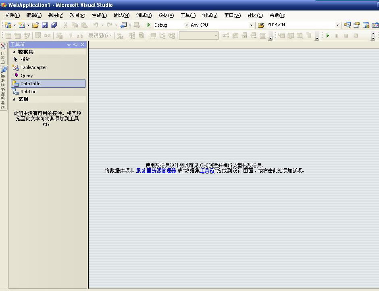Open the Properties Window toolbar icon
The width and height of the screenshot is (379, 291).
pyautogui.click(x=356, y=25)
